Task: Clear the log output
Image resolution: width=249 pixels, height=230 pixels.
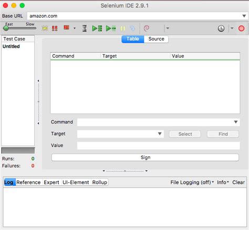Action: pyautogui.click(x=238, y=182)
